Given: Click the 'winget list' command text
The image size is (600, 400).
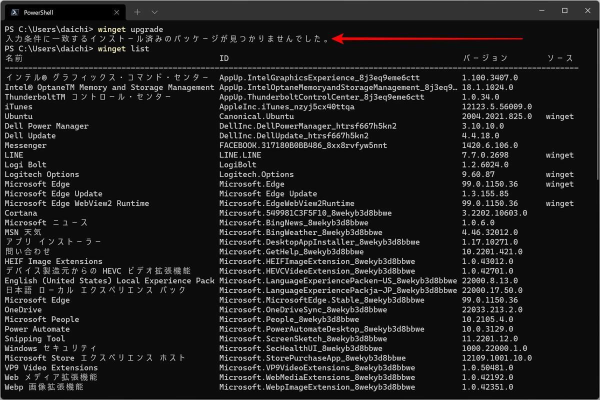Looking at the screenshot, I should (123, 49).
